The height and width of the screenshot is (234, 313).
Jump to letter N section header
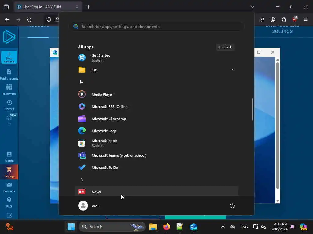pyautogui.click(x=82, y=179)
